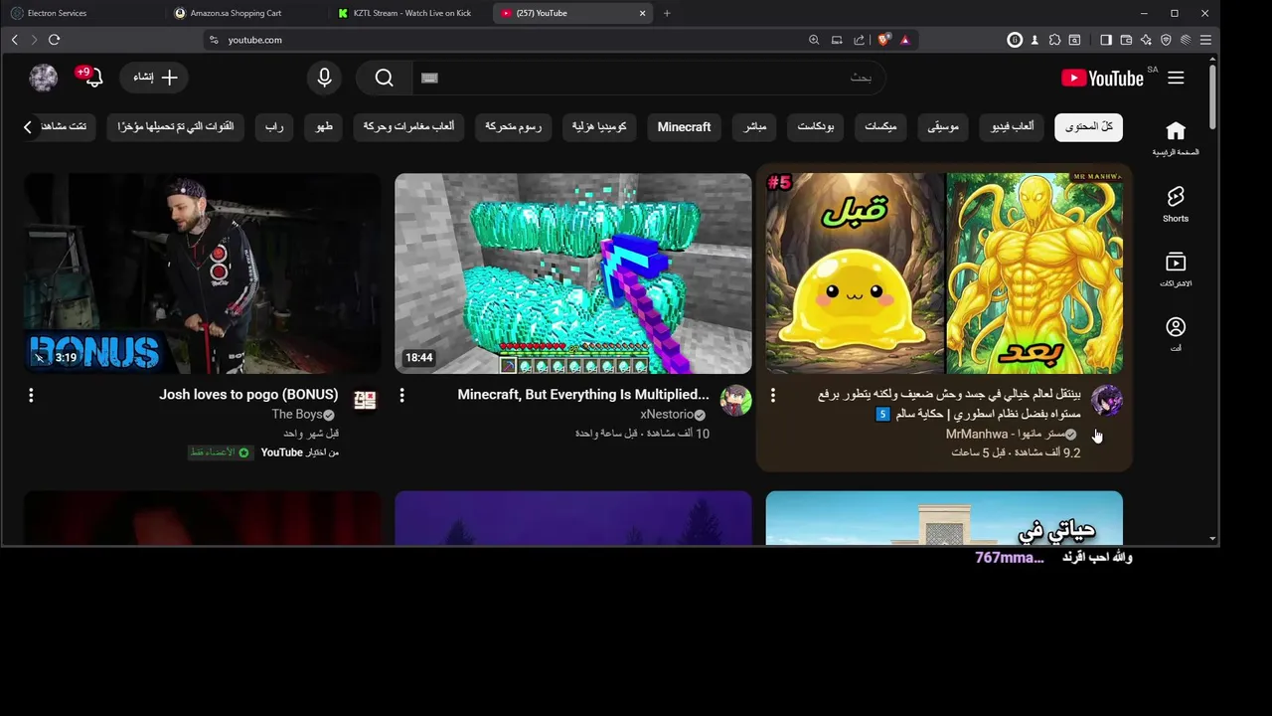Go to YouTube Home in sidebar
The width and height of the screenshot is (1272, 716).
(x=1176, y=138)
